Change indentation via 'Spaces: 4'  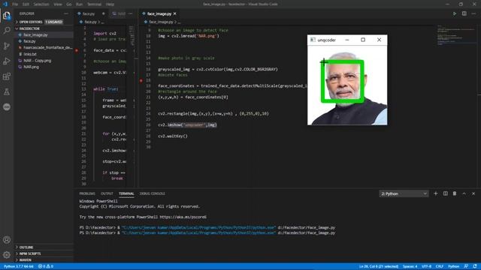410,266
